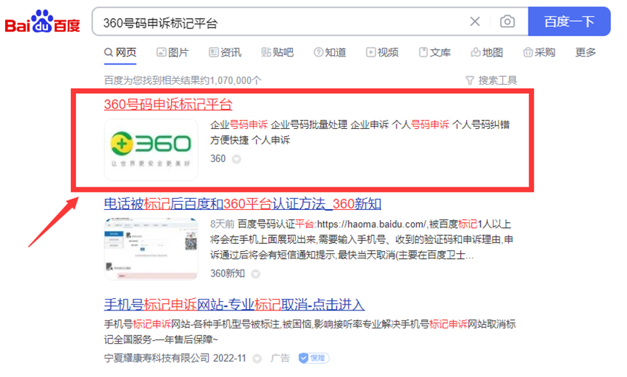The height and width of the screenshot is (377, 627).
Task: Open the 文库 tab
Action: (x=435, y=52)
